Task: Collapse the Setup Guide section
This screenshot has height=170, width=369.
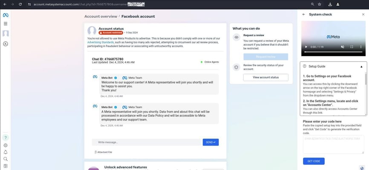Action: [361, 67]
